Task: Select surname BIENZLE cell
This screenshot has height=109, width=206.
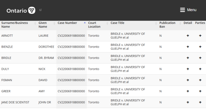Action: coord(7,47)
